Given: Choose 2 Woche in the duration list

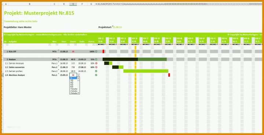Looking at the screenshot, I should tap(73, 91).
